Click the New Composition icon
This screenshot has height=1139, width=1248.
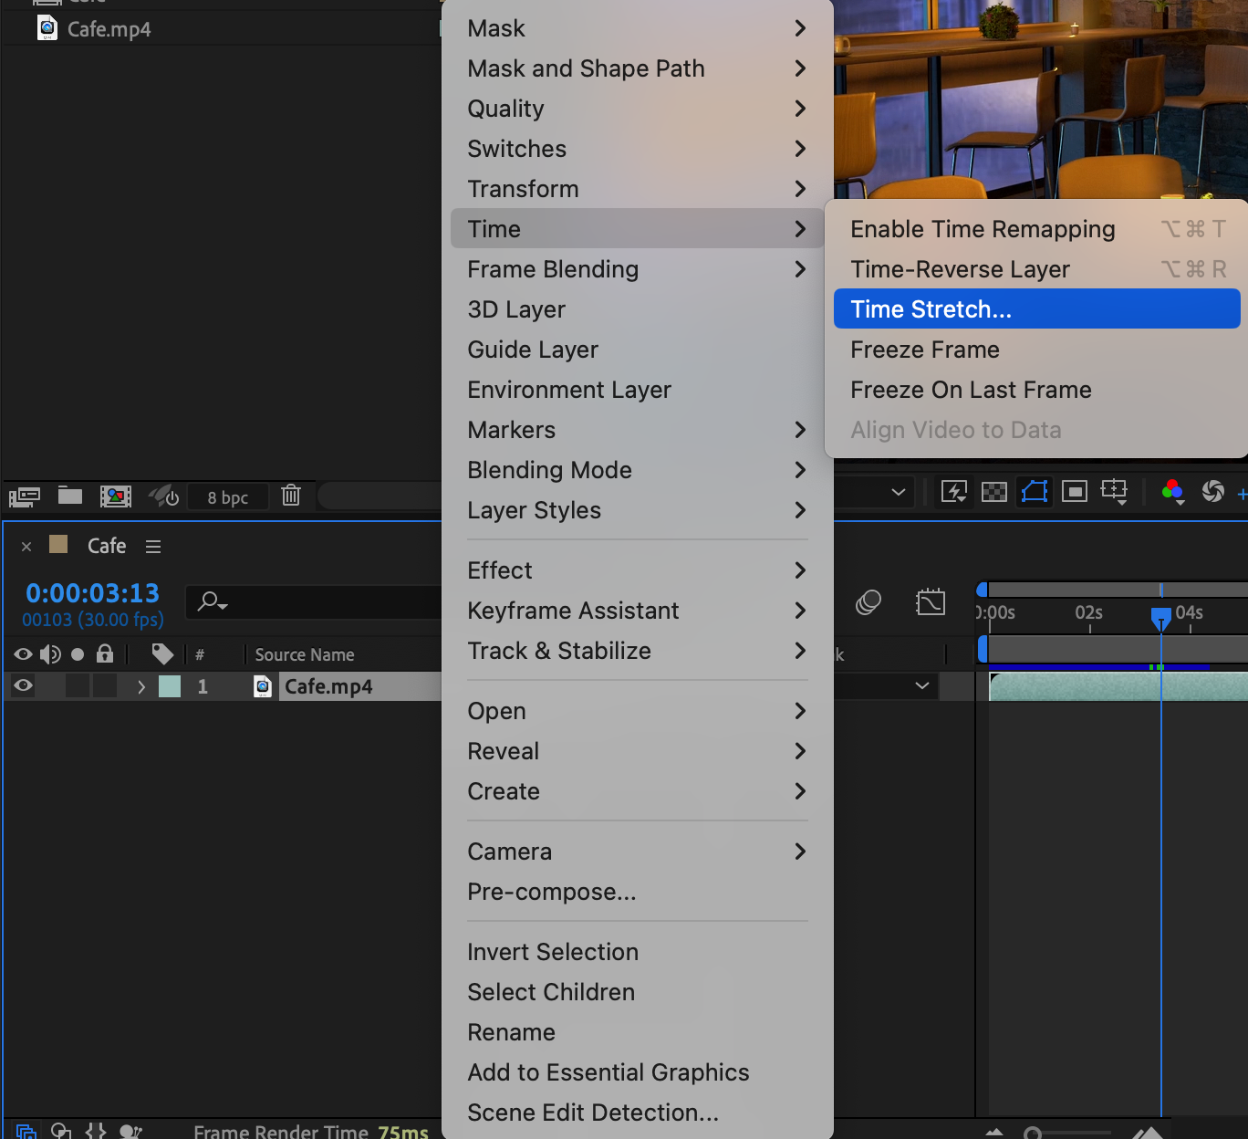tap(116, 496)
